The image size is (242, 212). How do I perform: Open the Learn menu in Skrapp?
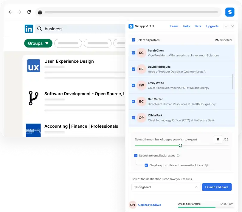(x=174, y=26)
